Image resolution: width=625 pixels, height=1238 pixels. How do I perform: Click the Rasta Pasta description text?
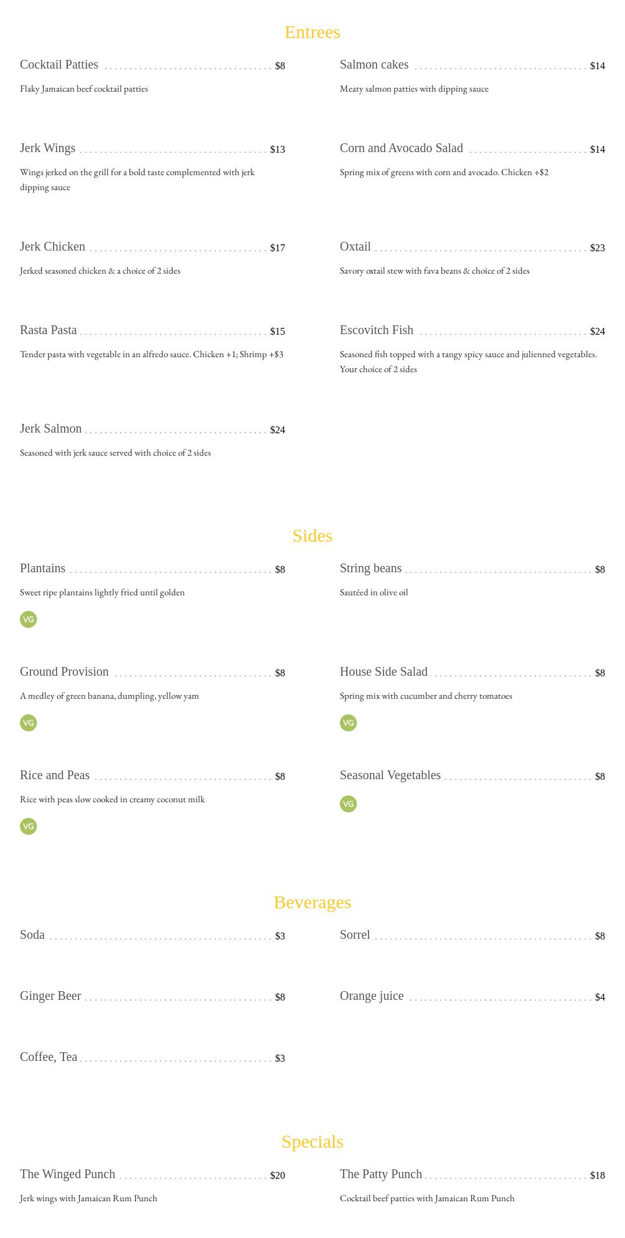click(151, 354)
